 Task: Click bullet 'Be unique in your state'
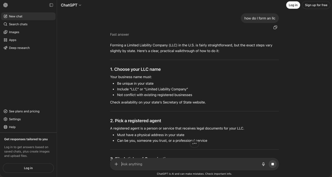pos(135,84)
